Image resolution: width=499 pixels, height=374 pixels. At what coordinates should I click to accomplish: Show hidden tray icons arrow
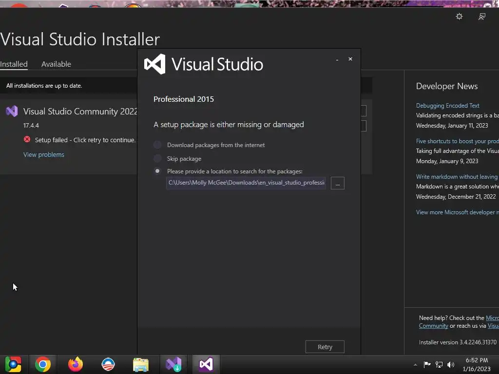click(x=415, y=365)
